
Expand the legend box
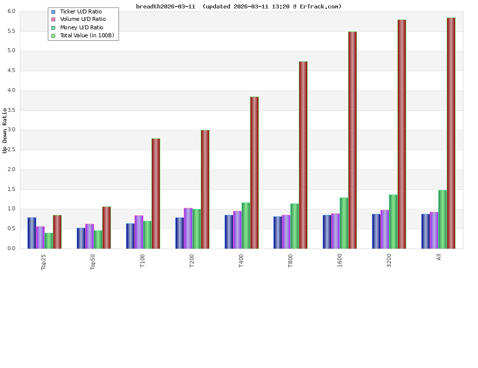click(x=83, y=23)
